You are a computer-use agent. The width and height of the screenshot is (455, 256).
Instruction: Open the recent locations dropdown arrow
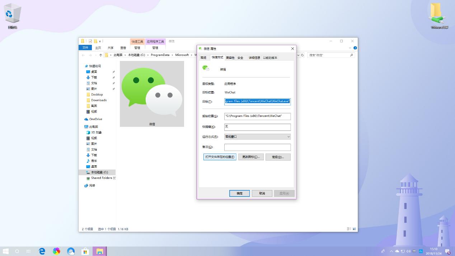[96, 55]
